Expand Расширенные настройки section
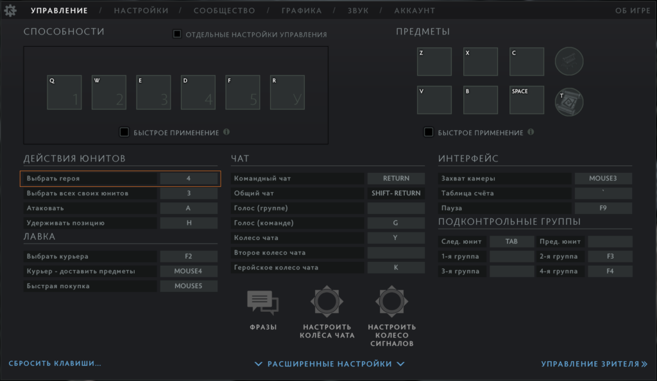Screen dimensions: 657x381 click(x=329, y=364)
